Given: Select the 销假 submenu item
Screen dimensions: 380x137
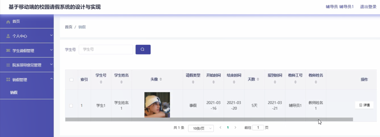Looking at the screenshot, I should pos(14,93).
